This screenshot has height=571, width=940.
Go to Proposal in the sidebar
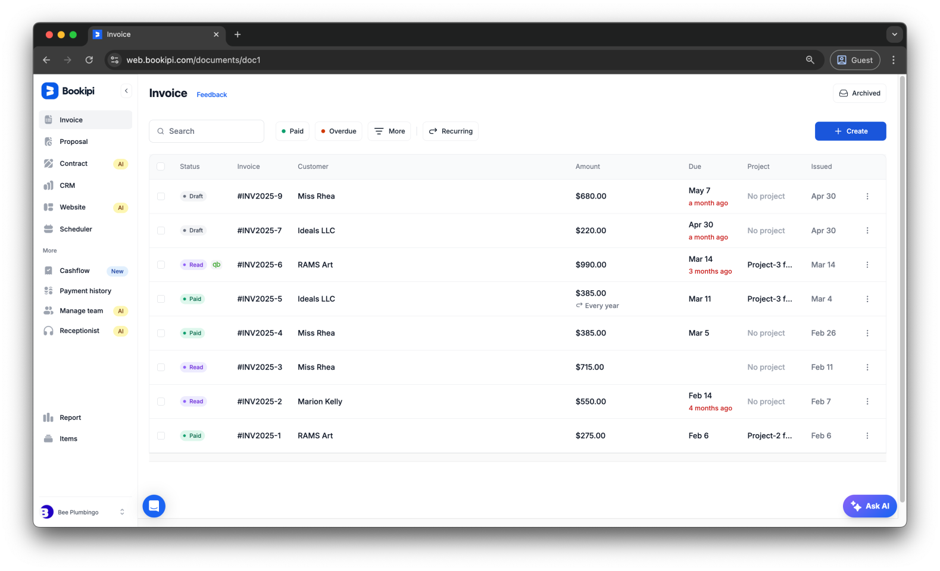click(x=73, y=142)
